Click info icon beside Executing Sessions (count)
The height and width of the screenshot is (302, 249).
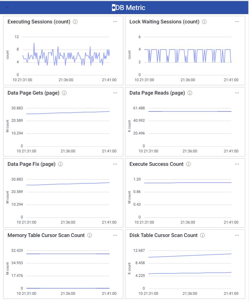point(76,22)
